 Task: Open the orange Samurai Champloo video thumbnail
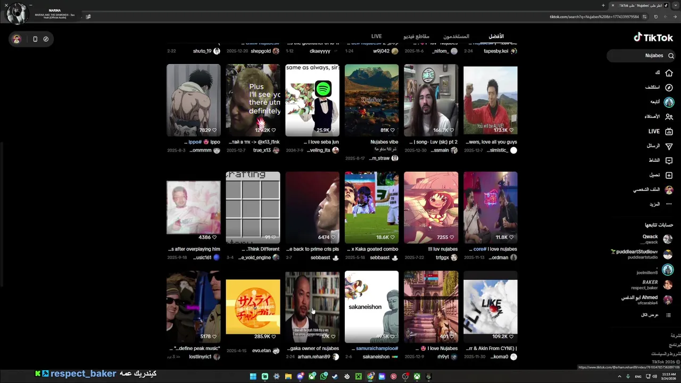(x=253, y=307)
